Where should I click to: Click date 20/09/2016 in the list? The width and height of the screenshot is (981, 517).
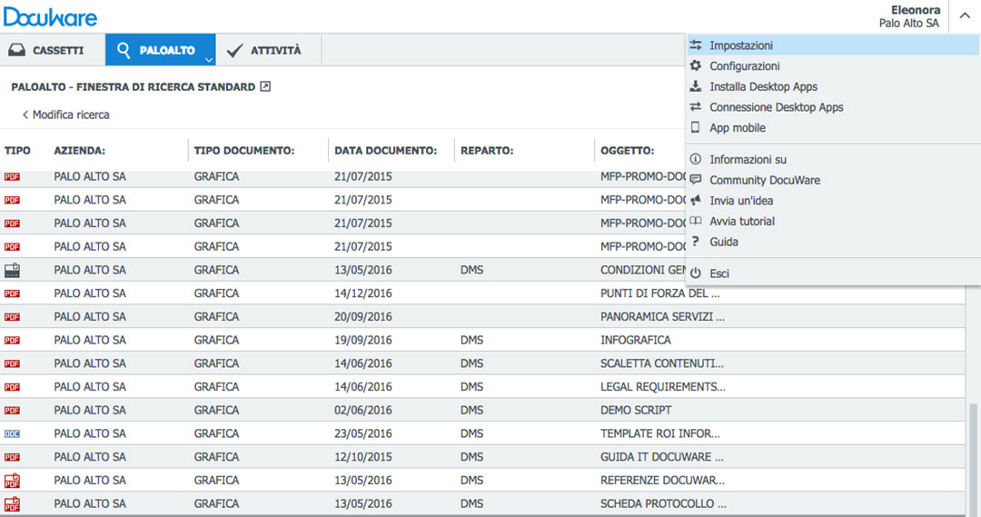tap(362, 317)
